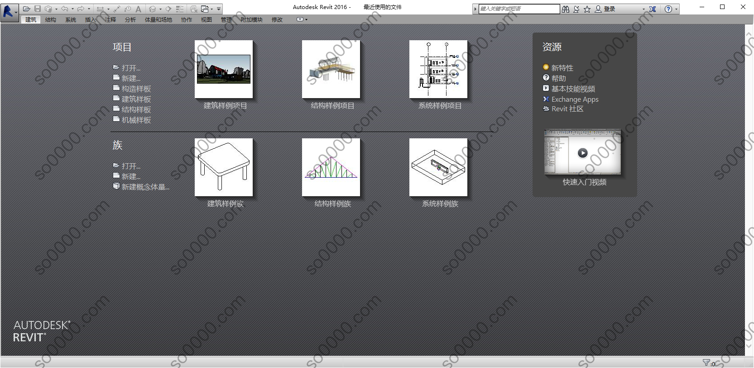Open the 系统样例族 thumbnail
This screenshot has width=754, height=368.
coord(438,167)
